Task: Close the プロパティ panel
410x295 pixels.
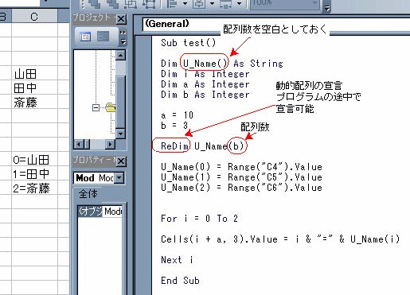Action: tap(121, 161)
